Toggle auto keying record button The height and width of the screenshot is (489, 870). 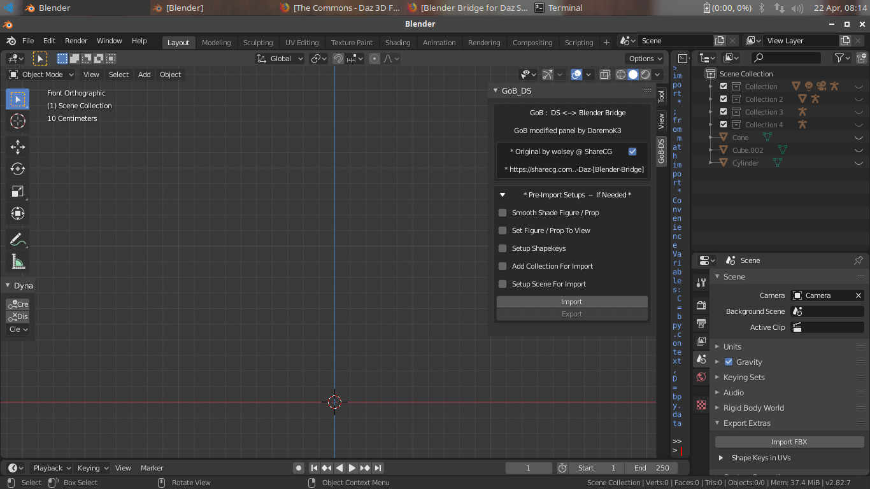[298, 468]
